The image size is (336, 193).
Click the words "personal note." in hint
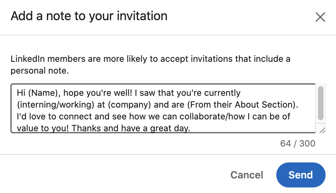coord(40,71)
